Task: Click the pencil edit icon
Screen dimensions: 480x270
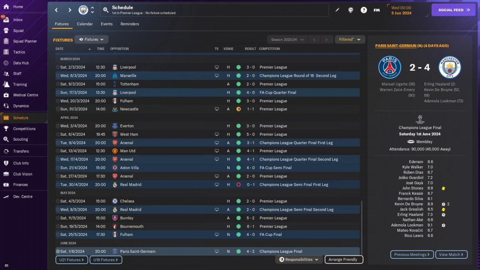Action: pyautogui.click(x=337, y=10)
